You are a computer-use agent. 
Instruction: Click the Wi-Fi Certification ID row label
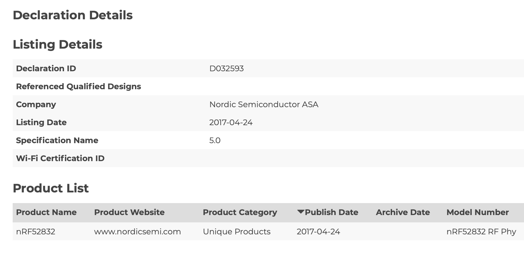[60, 158]
